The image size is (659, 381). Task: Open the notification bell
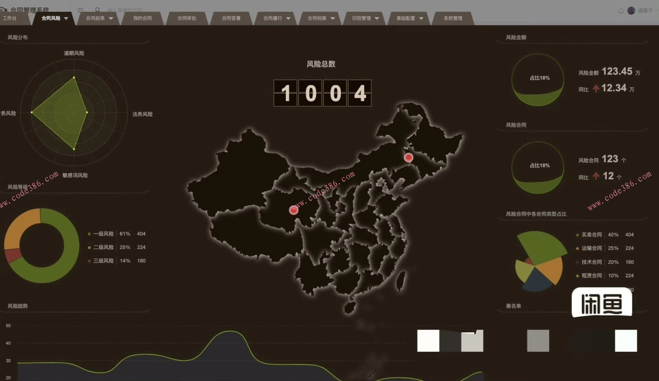[x=621, y=11]
